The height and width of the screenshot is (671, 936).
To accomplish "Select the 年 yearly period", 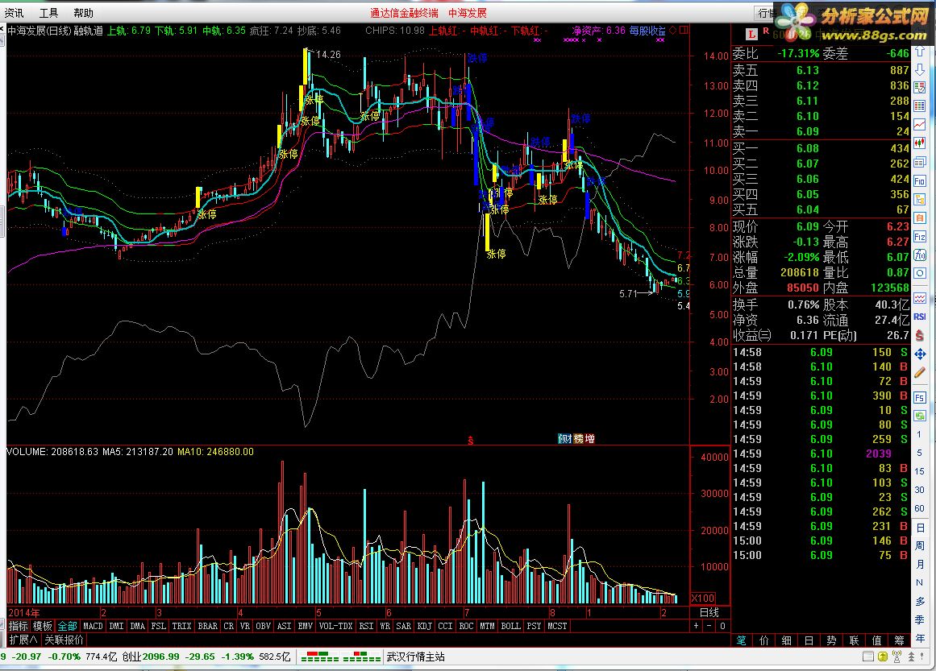I will pos(920,638).
